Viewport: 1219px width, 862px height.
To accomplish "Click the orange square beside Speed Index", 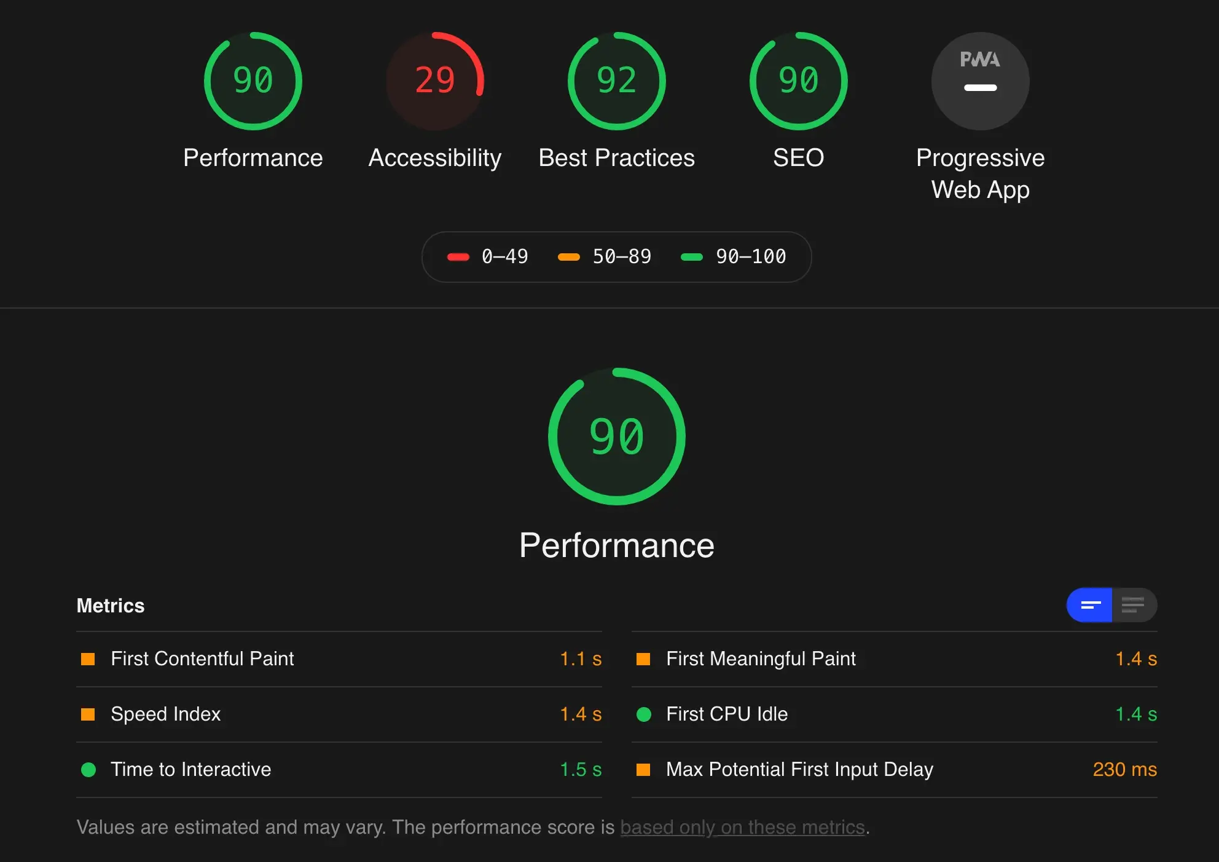I will 88,714.
